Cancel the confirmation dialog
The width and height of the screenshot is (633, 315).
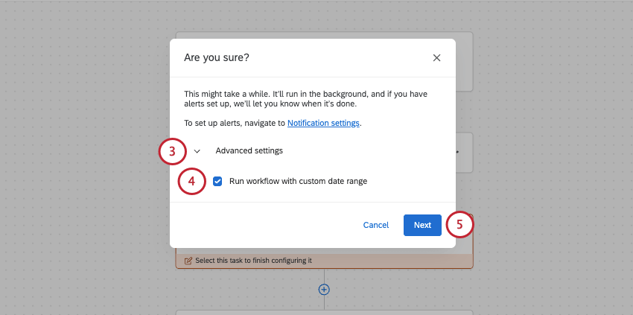pyautogui.click(x=376, y=225)
